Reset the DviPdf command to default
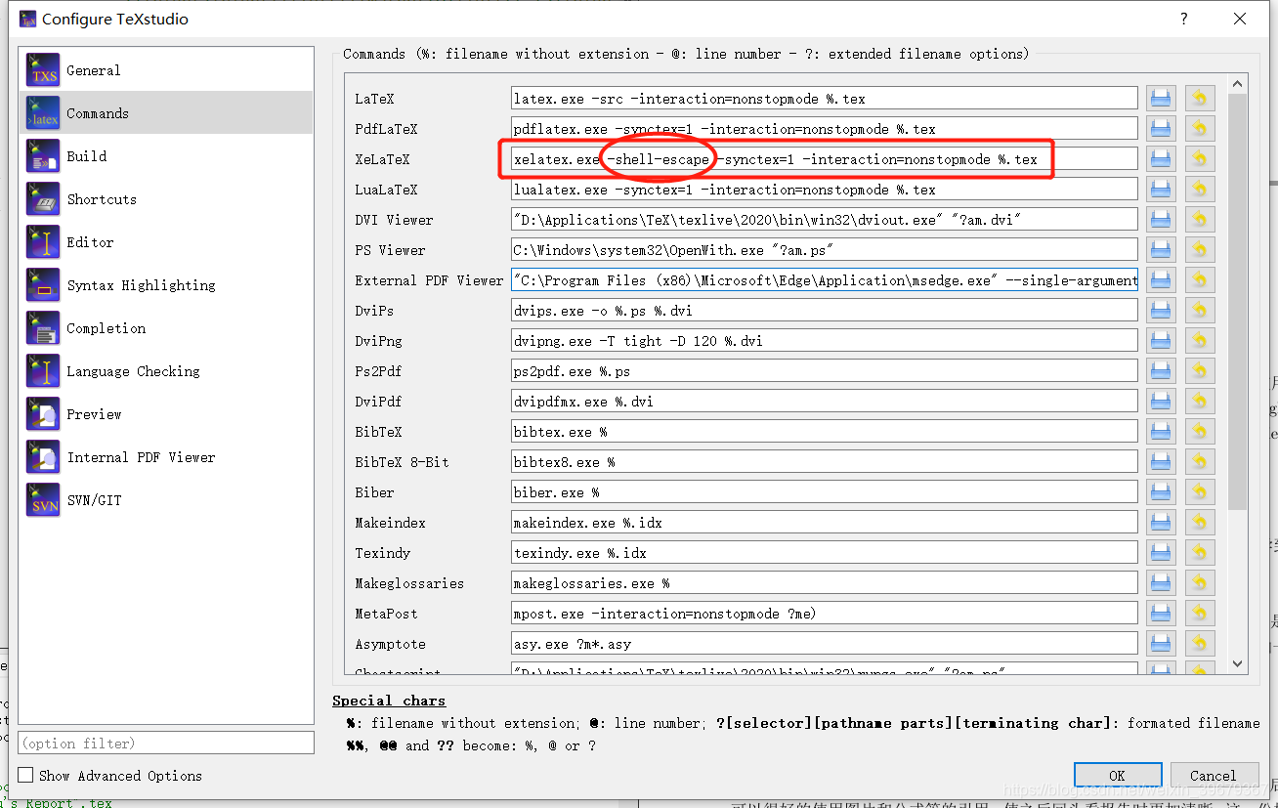The width and height of the screenshot is (1278, 808). click(1199, 401)
